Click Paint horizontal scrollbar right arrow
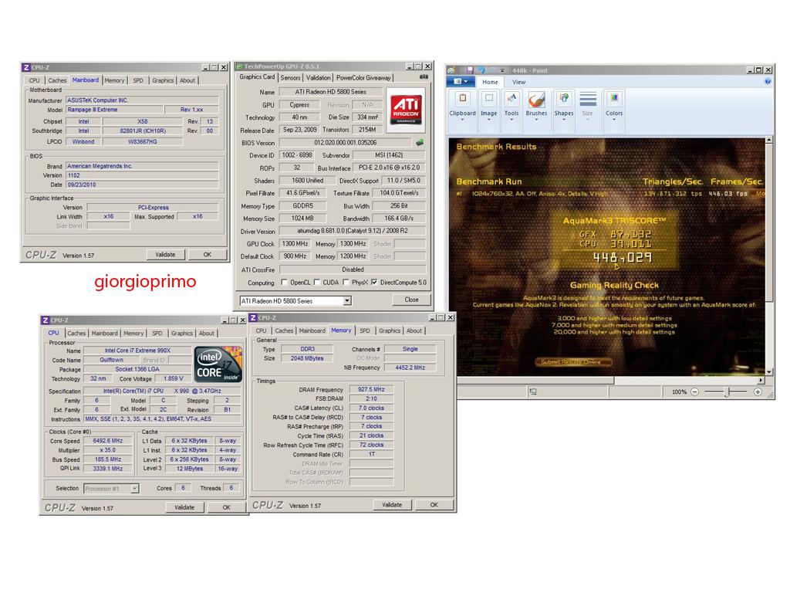The image size is (790, 593). tap(761, 380)
